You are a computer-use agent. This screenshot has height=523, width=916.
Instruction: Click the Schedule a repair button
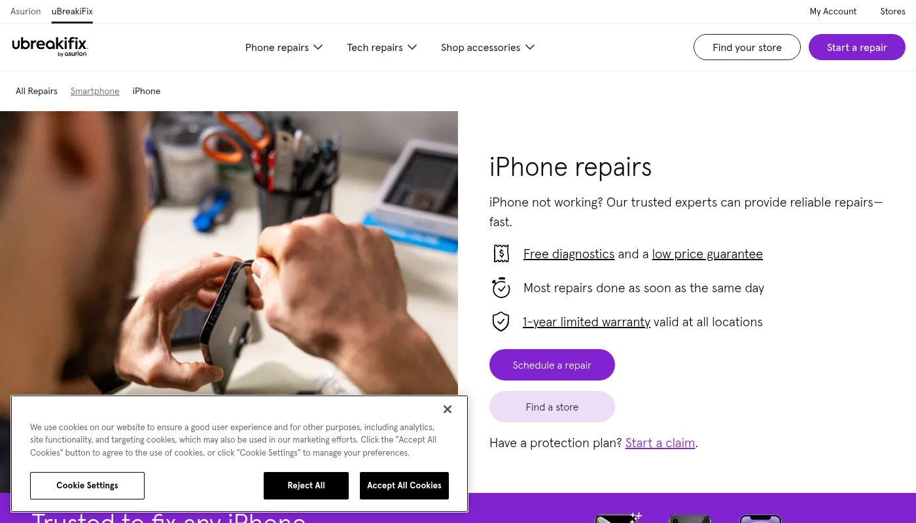coord(552,365)
